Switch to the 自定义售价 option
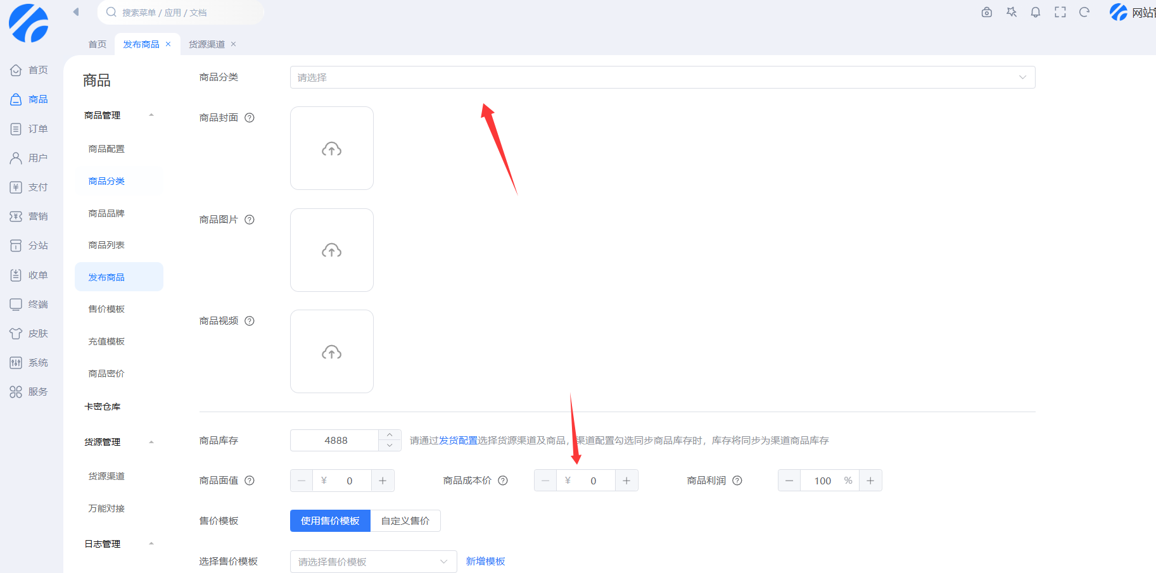The width and height of the screenshot is (1156, 573). [x=405, y=520]
